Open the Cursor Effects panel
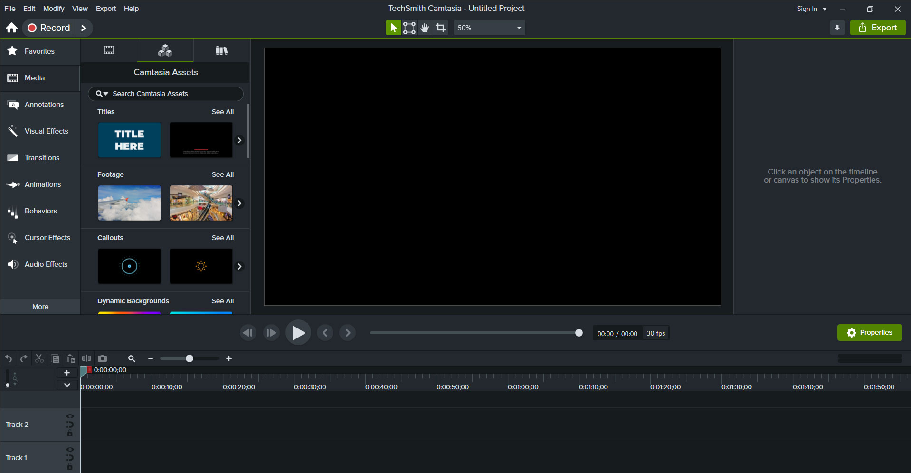This screenshot has height=473, width=911. tap(40, 238)
